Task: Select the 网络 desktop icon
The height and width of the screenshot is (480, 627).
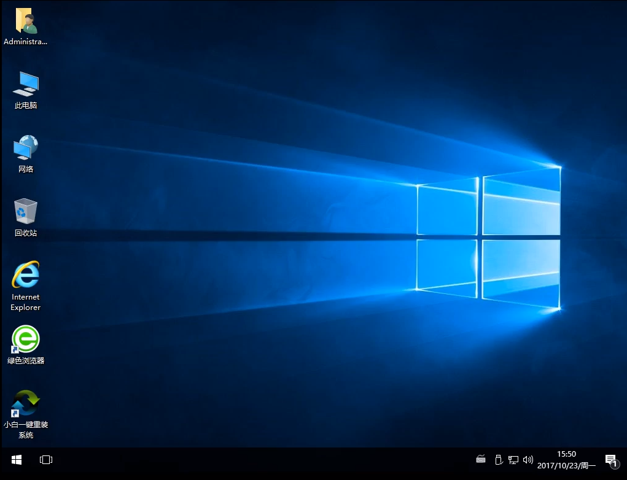Action: 26,154
